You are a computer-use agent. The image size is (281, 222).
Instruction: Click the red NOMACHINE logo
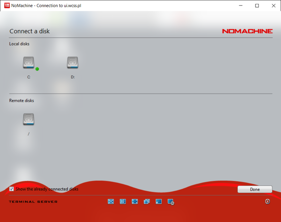[x=247, y=31]
